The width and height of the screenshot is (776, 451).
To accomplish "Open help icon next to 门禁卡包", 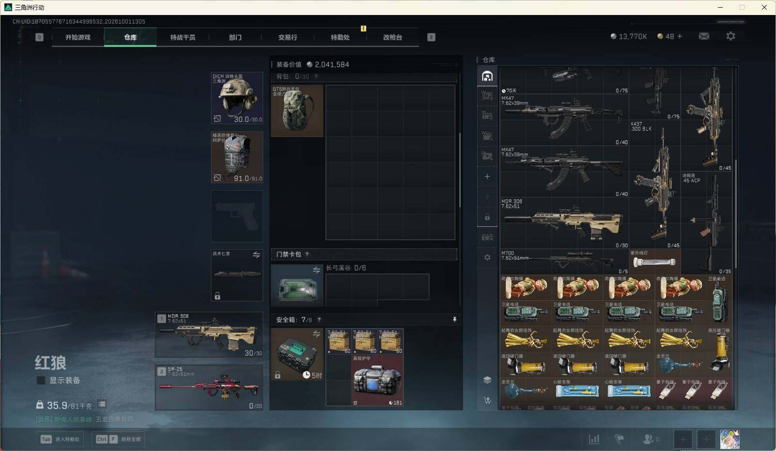I will 307,255.
